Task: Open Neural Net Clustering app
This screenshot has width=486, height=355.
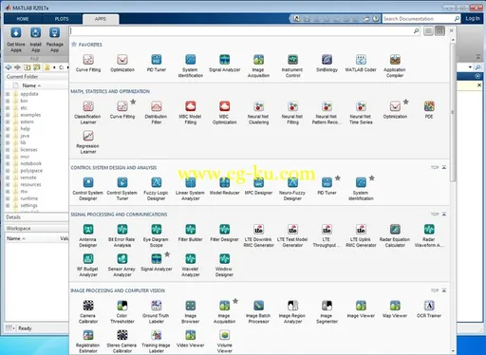Action: pyautogui.click(x=259, y=112)
